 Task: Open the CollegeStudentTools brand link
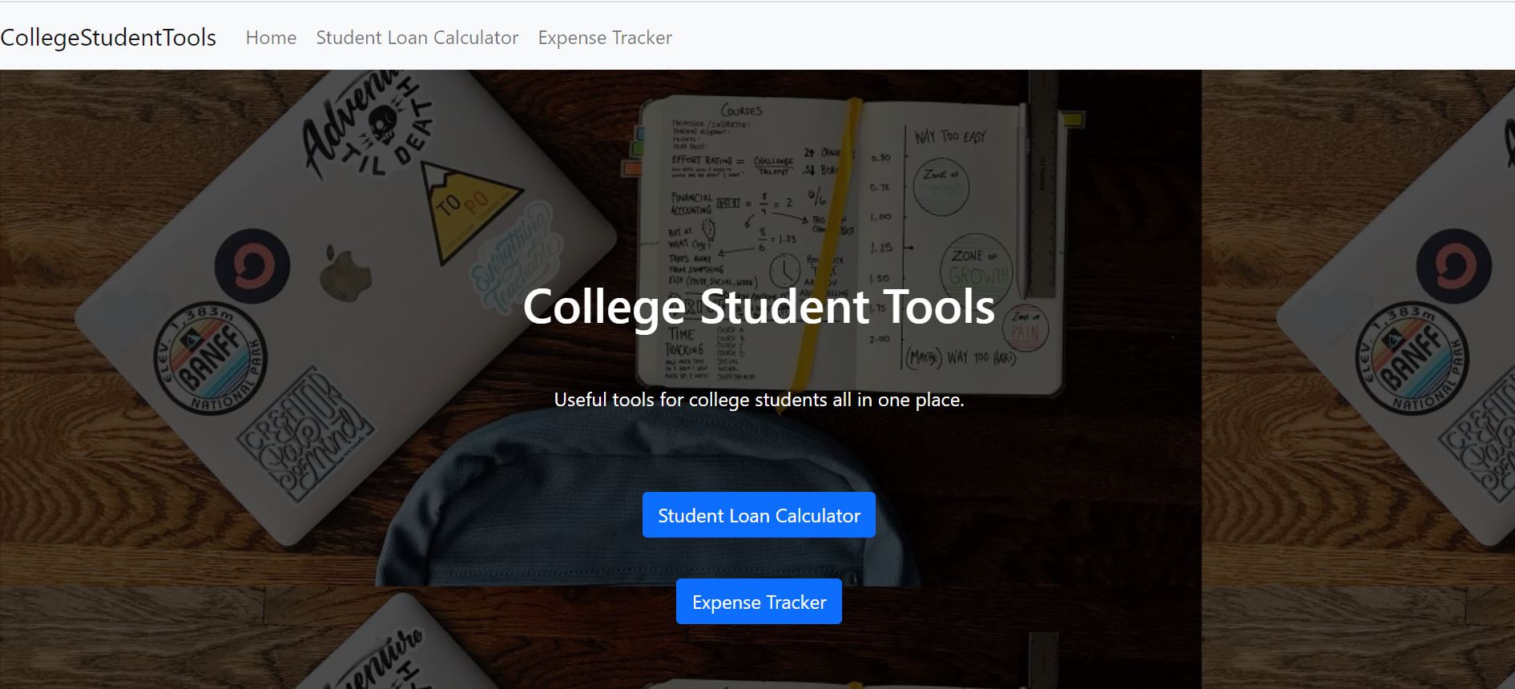tap(108, 38)
